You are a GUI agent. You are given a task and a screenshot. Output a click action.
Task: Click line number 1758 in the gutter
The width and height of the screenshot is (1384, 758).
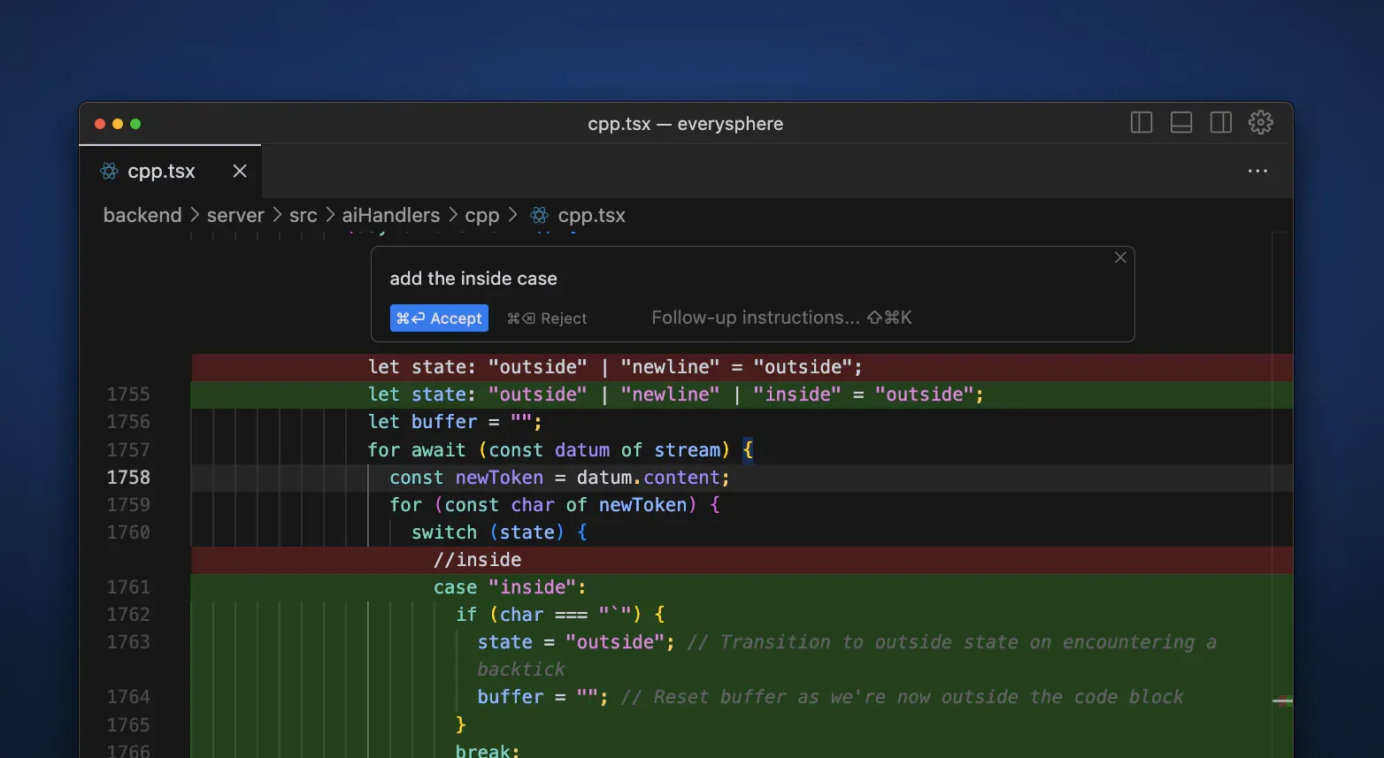pos(128,478)
